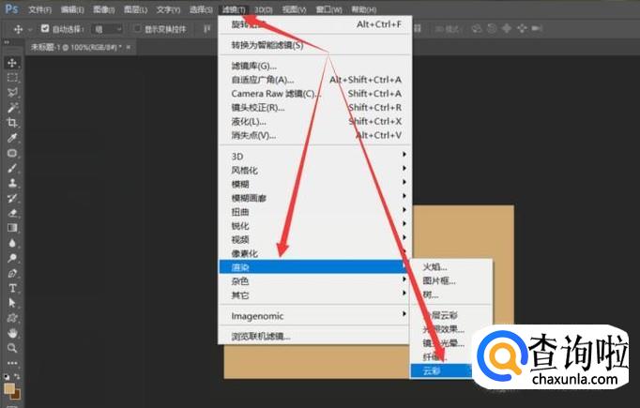
Task: Open the 滤镜(T) menu
Action: point(234,9)
